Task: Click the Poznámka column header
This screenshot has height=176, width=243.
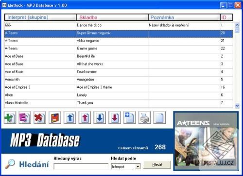Action: [184, 17]
